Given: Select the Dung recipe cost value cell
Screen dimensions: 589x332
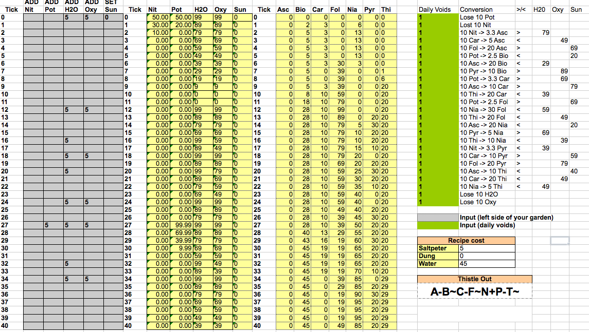Looking at the screenshot, I should coord(487,256).
